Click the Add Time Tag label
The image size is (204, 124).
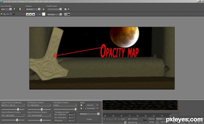(x=133, y=122)
